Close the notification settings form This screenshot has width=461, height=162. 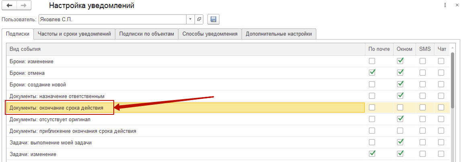tap(455, 6)
